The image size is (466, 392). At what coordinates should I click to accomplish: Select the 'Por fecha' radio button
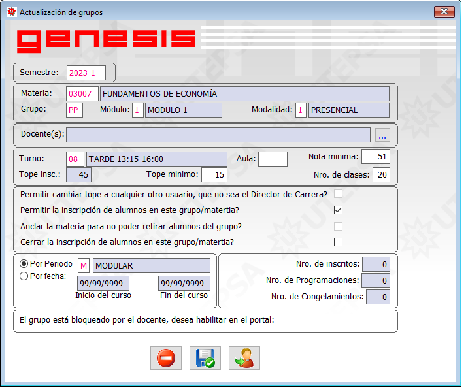pyautogui.click(x=24, y=276)
